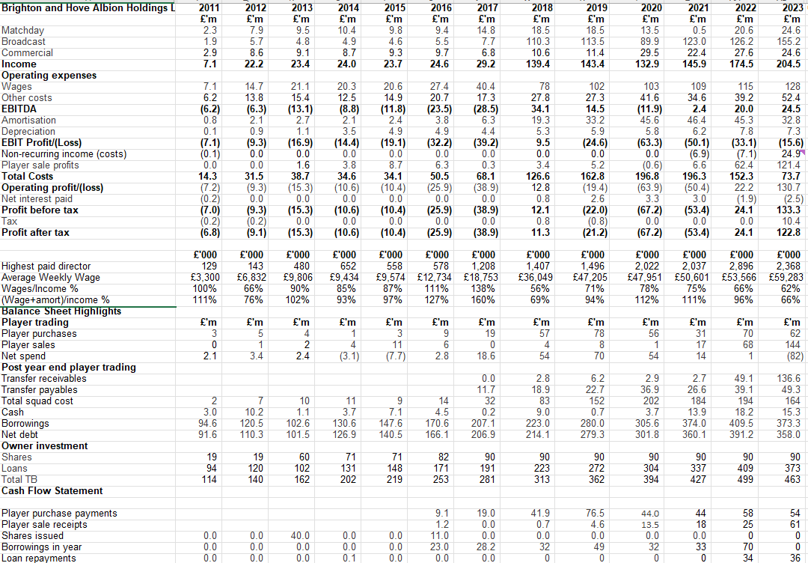Select the Net debt row label
The image size is (808, 563).
point(19,435)
